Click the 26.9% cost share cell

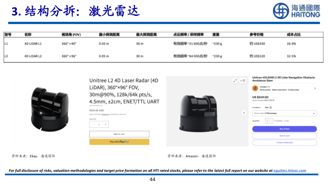coord(292,44)
